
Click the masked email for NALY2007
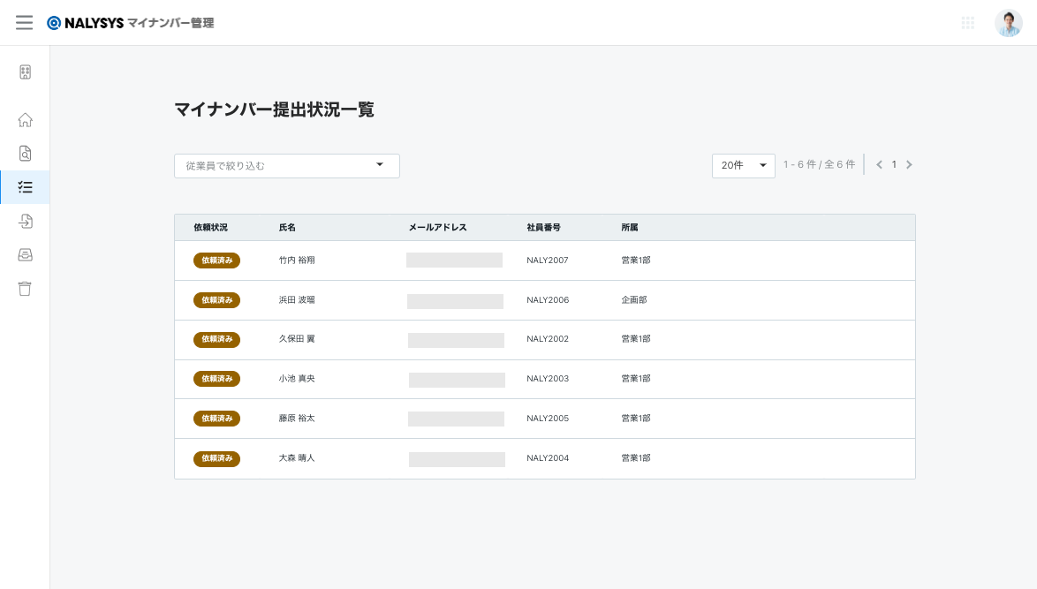pyautogui.click(x=454, y=261)
